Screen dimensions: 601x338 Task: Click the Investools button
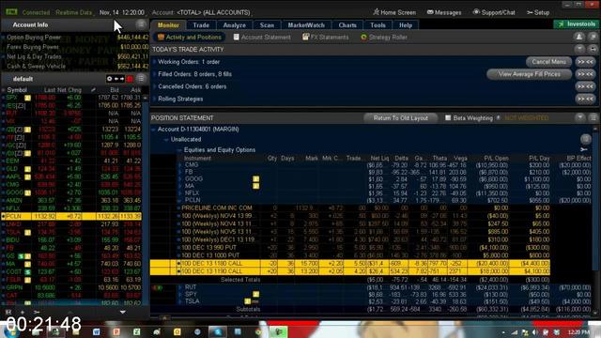coord(577,24)
